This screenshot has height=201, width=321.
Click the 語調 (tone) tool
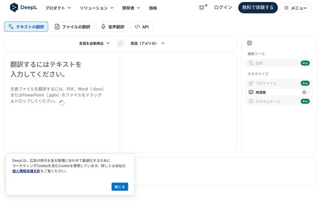pyautogui.click(x=279, y=63)
